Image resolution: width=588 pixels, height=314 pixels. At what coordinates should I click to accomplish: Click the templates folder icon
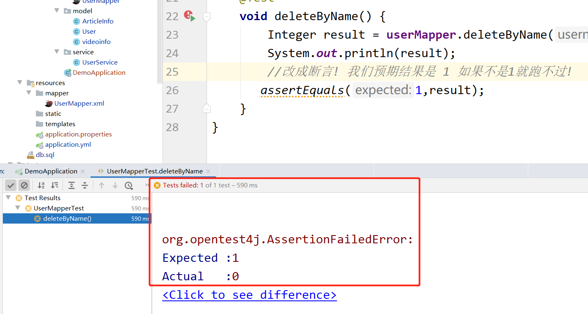tap(40, 124)
